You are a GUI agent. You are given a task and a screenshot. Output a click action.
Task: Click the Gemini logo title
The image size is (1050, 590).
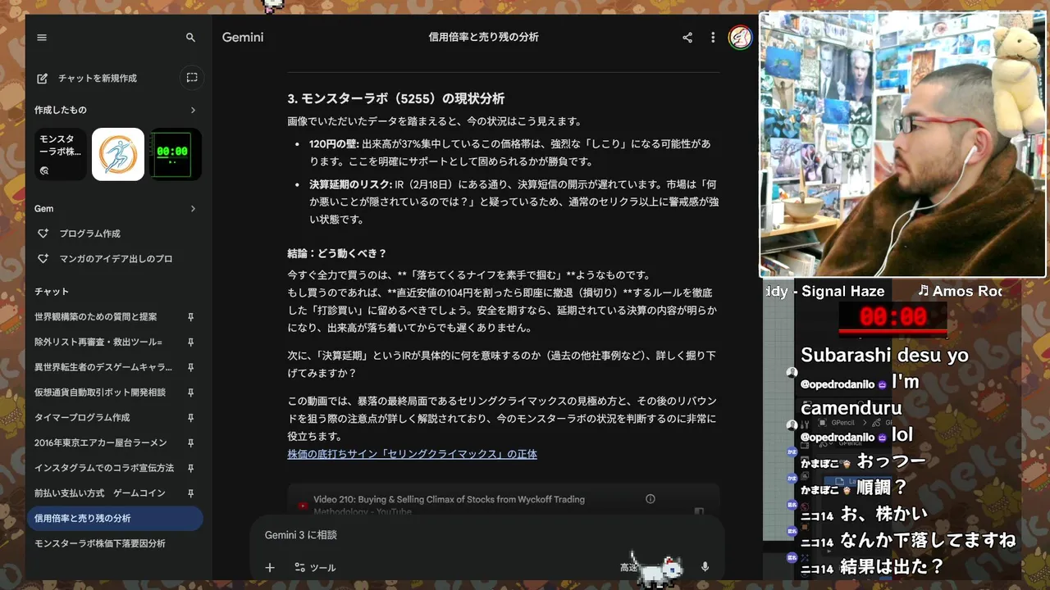click(243, 38)
